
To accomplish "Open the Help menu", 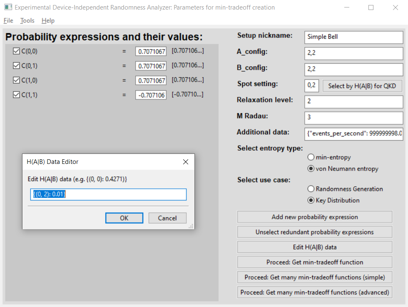I will [48, 20].
